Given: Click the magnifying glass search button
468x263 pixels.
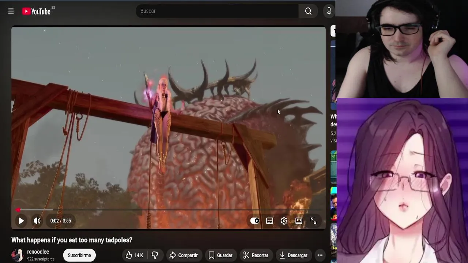Looking at the screenshot, I should pos(308,11).
